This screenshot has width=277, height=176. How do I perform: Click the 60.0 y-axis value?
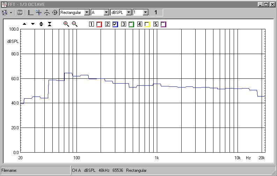(x=15, y=78)
